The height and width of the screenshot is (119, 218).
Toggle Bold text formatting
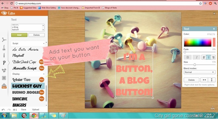[x=188, y=57]
